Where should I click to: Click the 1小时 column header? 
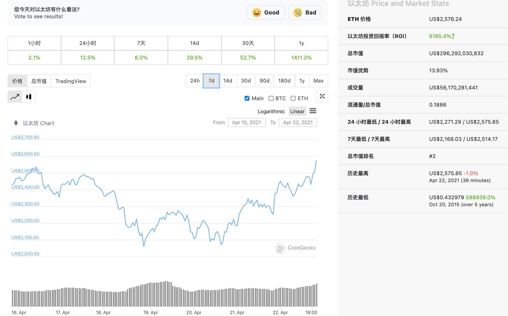point(34,43)
